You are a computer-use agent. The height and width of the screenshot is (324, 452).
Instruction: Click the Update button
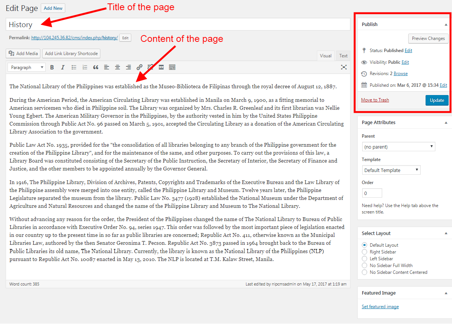[437, 100]
